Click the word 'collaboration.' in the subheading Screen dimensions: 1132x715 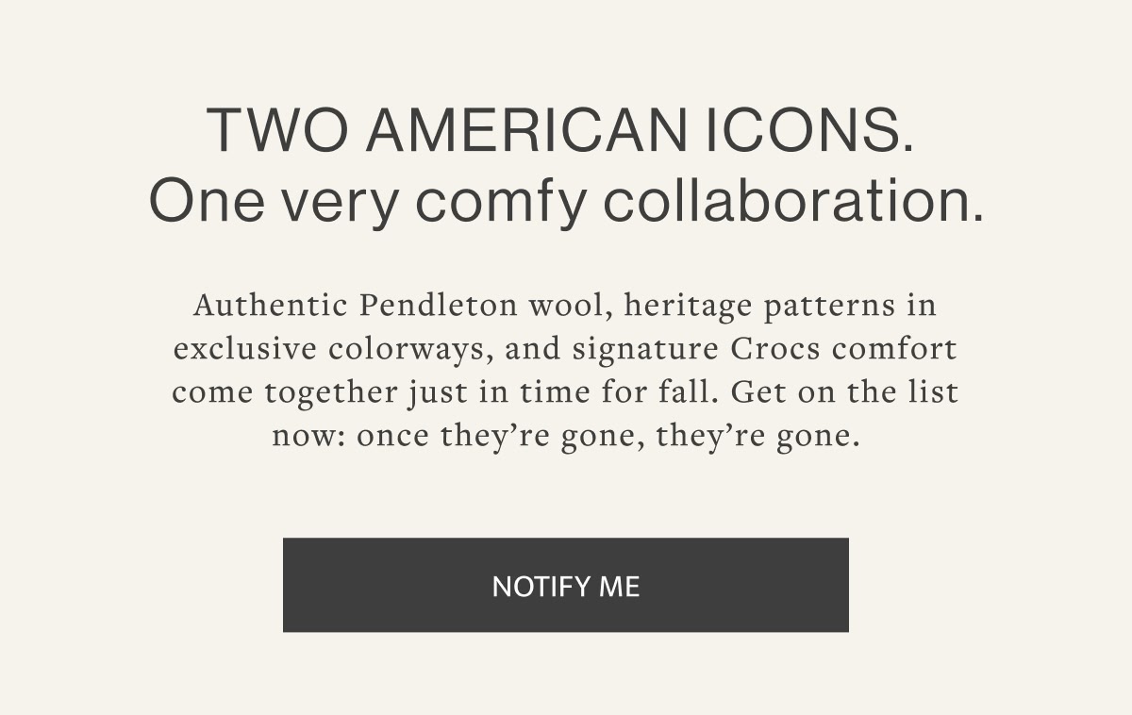(x=793, y=201)
